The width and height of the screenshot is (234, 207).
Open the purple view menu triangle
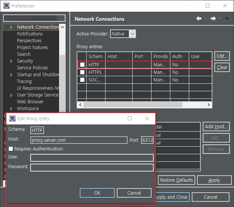pos(227,19)
